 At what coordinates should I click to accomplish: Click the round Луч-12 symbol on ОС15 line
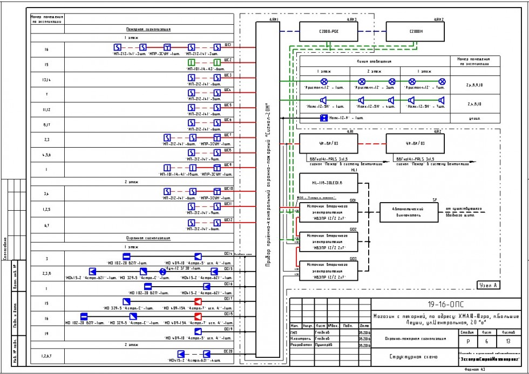pos(162,272)
